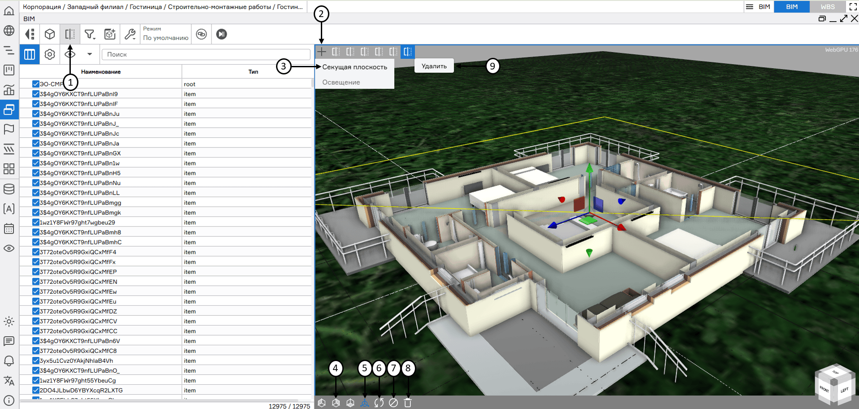Click the add object cube-plus icon
This screenshot has height=409, width=859.
click(110, 34)
